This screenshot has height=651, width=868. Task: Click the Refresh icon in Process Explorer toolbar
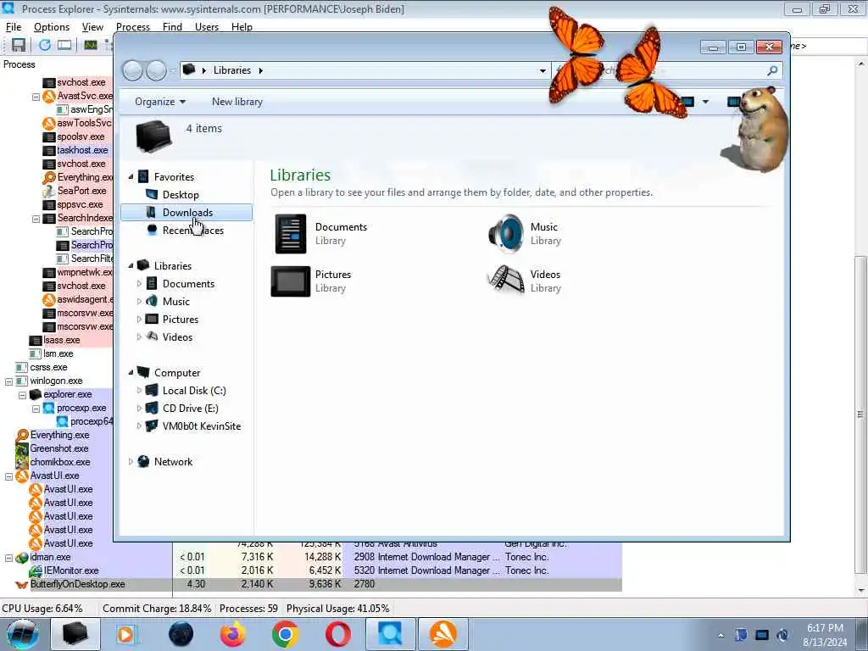(x=44, y=46)
